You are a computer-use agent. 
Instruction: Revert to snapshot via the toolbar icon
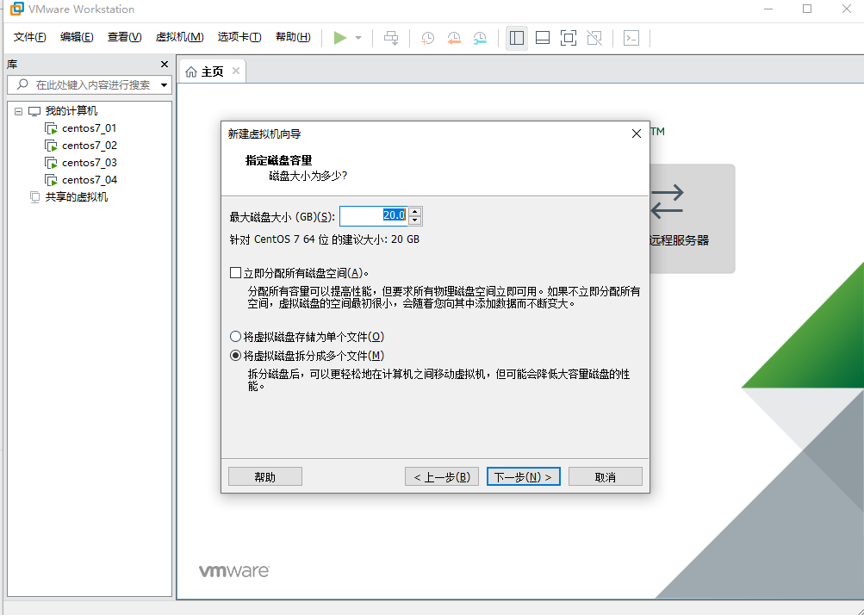(x=454, y=38)
